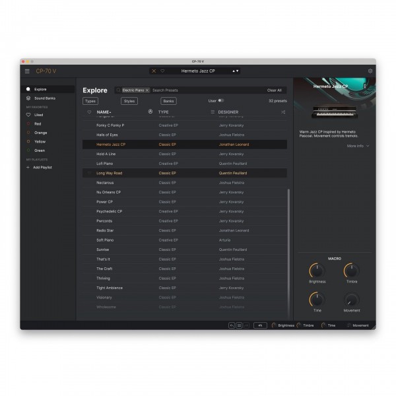396x396 pixels.
Task: Open the settings gear icon
Action: coord(370,71)
